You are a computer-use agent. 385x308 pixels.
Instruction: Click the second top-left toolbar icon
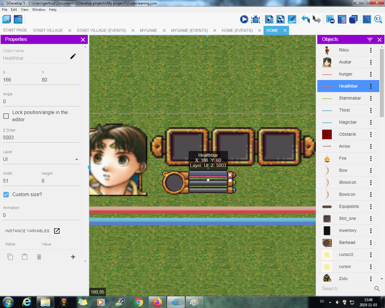pos(18,20)
